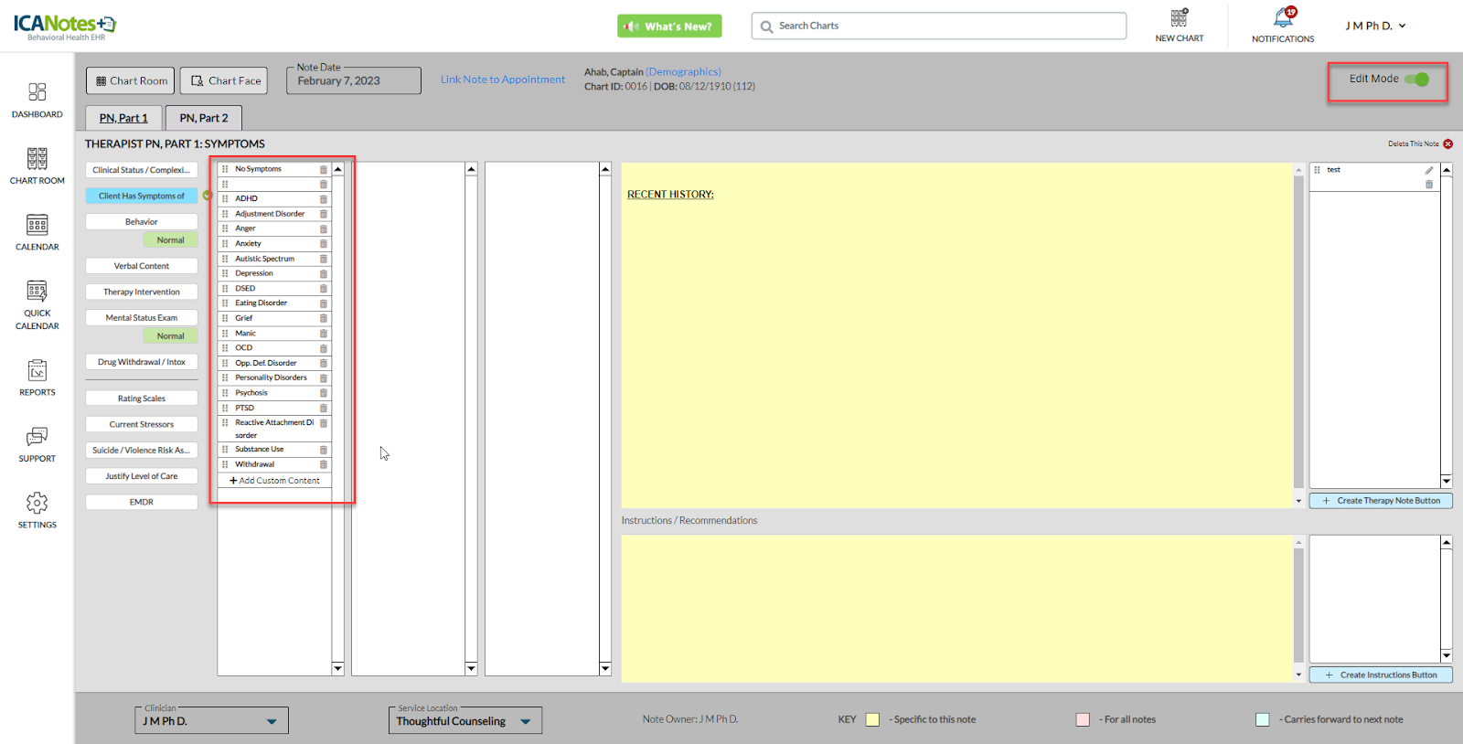Delete the ADHD symptom row using trash icon
The image size is (1463, 744).
click(x=324, y=199)
